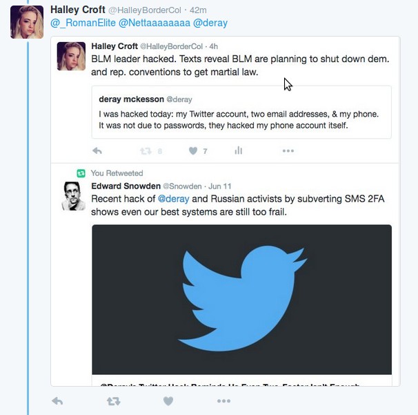
Task: Open Edward Snowden's name link
Action: (x=126, y=186)
